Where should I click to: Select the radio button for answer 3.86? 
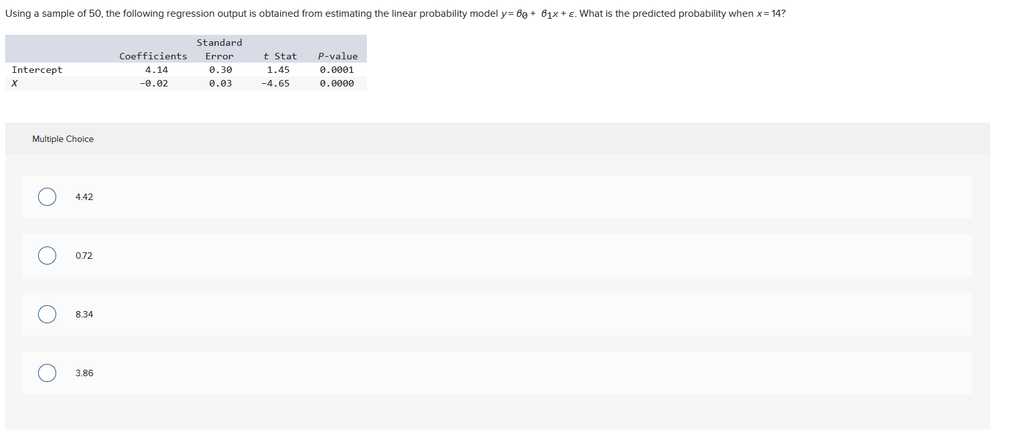point(47,372)
